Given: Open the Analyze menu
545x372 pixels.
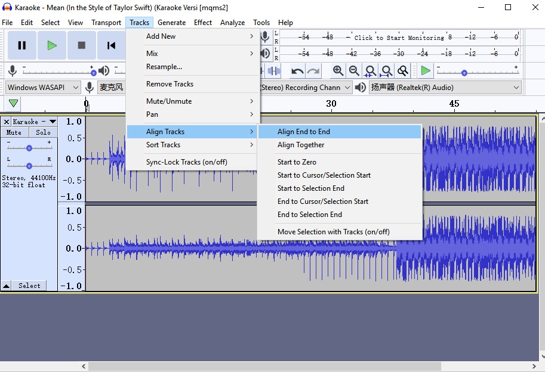Looking at the screenshot, I should point(233,23).
